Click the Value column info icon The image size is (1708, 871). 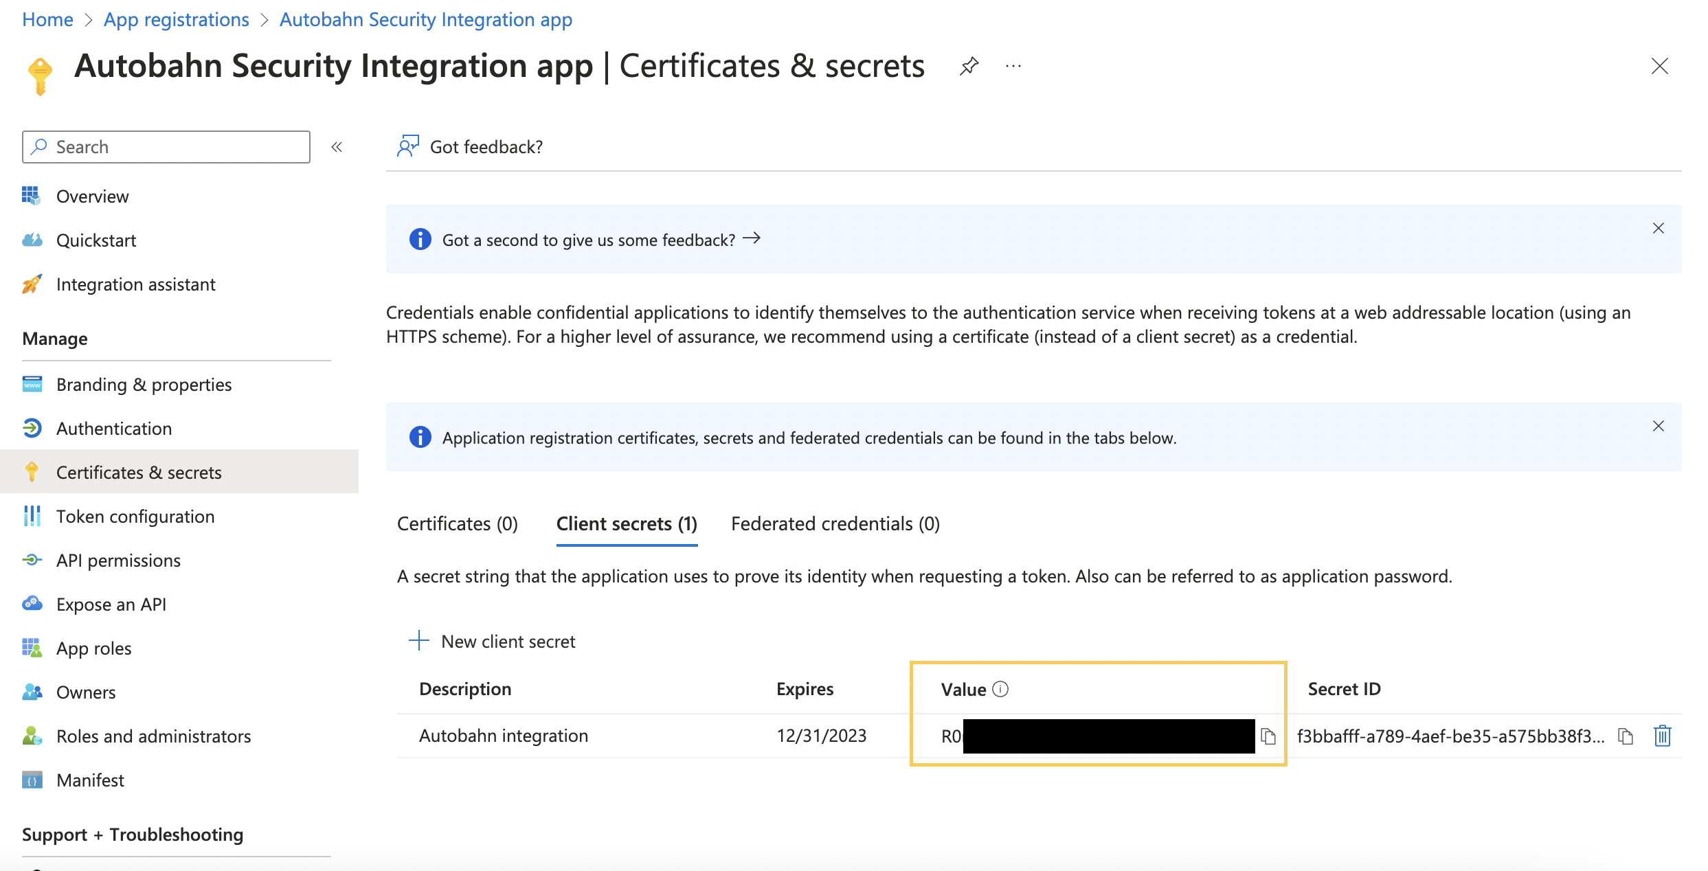click(x=1000, y=689)
